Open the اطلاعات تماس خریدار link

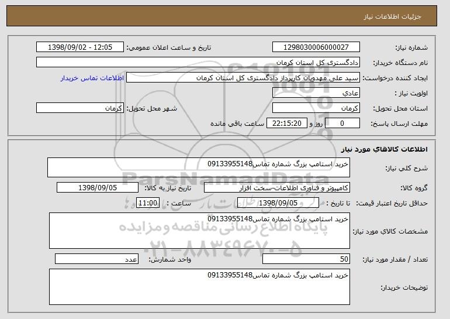pos(92,78)
